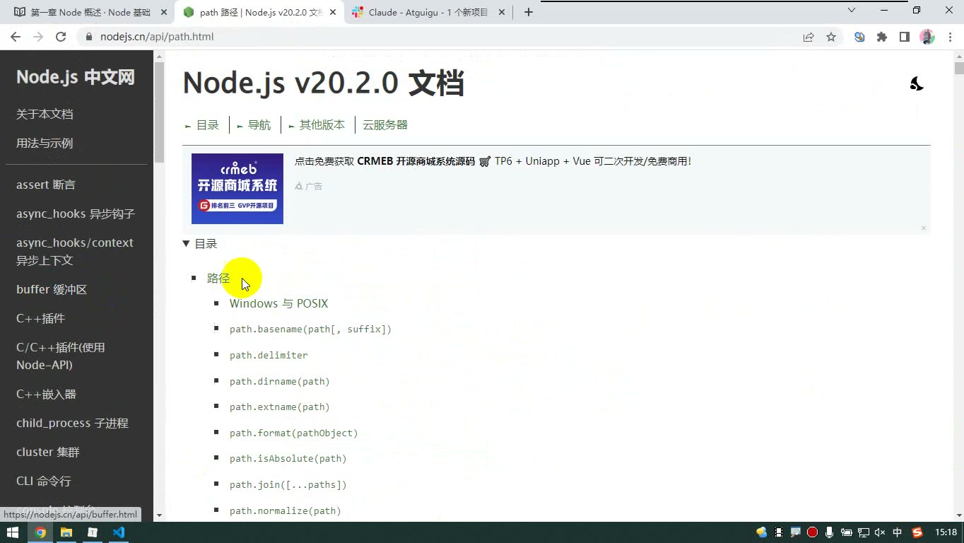This screenshot has width=964, height=543.
Task: Open the 云服务器 link
Action: click(x=385, y=125)
